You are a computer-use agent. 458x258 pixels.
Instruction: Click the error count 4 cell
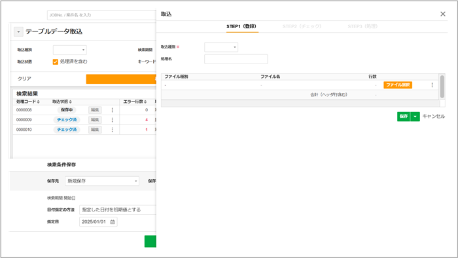(x=147, y=120)
